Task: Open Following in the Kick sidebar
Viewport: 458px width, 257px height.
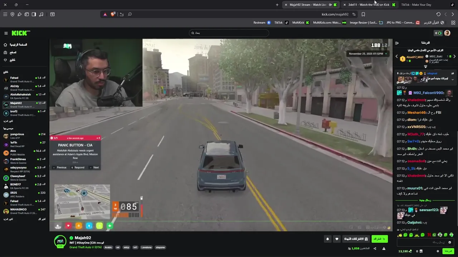Action: click(10, 60)
